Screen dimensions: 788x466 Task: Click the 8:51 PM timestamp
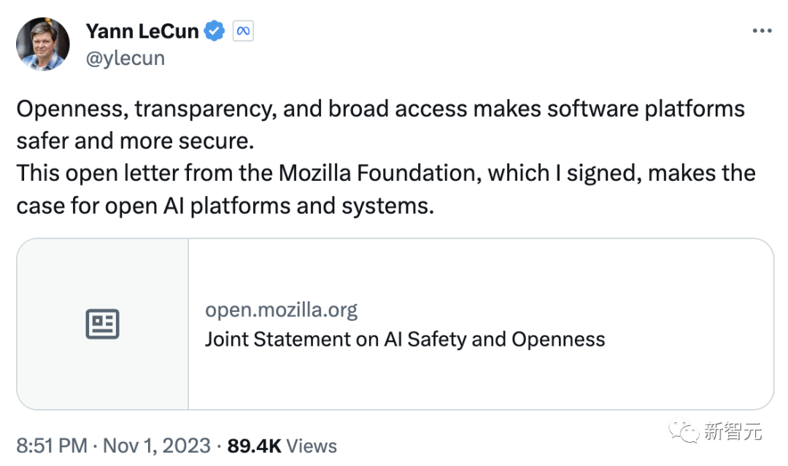[x=52, y=446]
